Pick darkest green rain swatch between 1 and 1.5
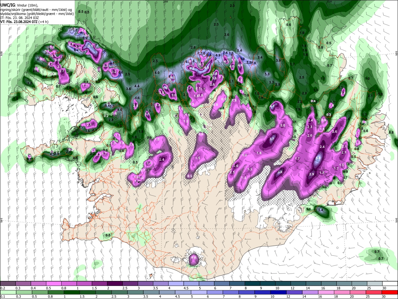Image resolution: width=398 pixels, height=299 pixels. click(72, 292)
